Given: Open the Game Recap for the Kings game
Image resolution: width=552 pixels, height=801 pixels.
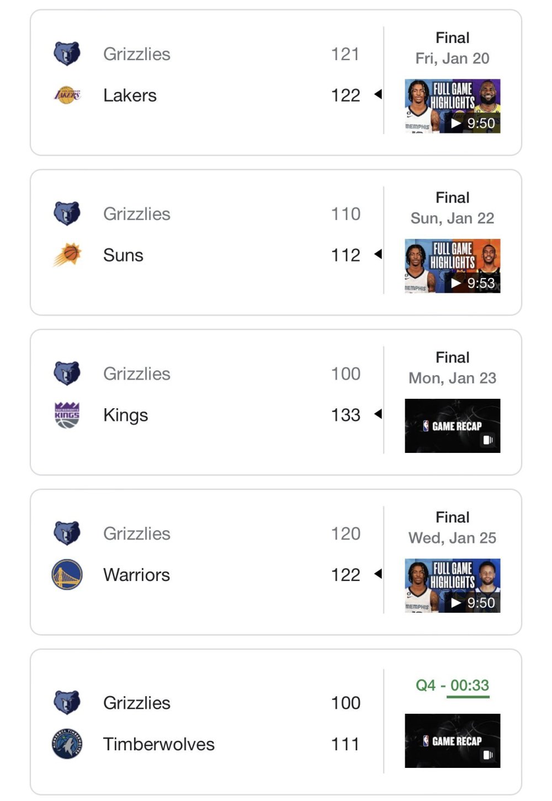Looking at the screenshot, I should [453, 426].
